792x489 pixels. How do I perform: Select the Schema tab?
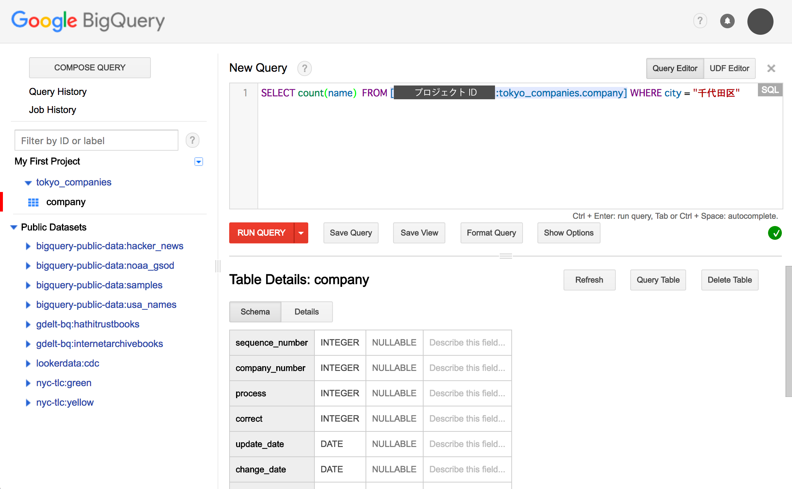[255, 312]
